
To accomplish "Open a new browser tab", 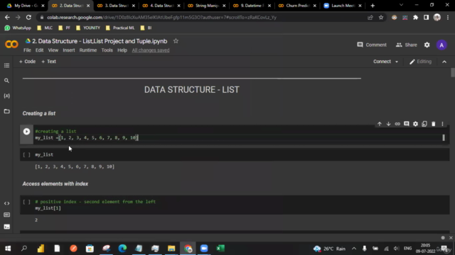I will [x=373, y=6].
